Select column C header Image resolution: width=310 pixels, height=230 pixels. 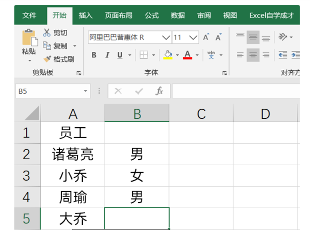click(201, 113)
